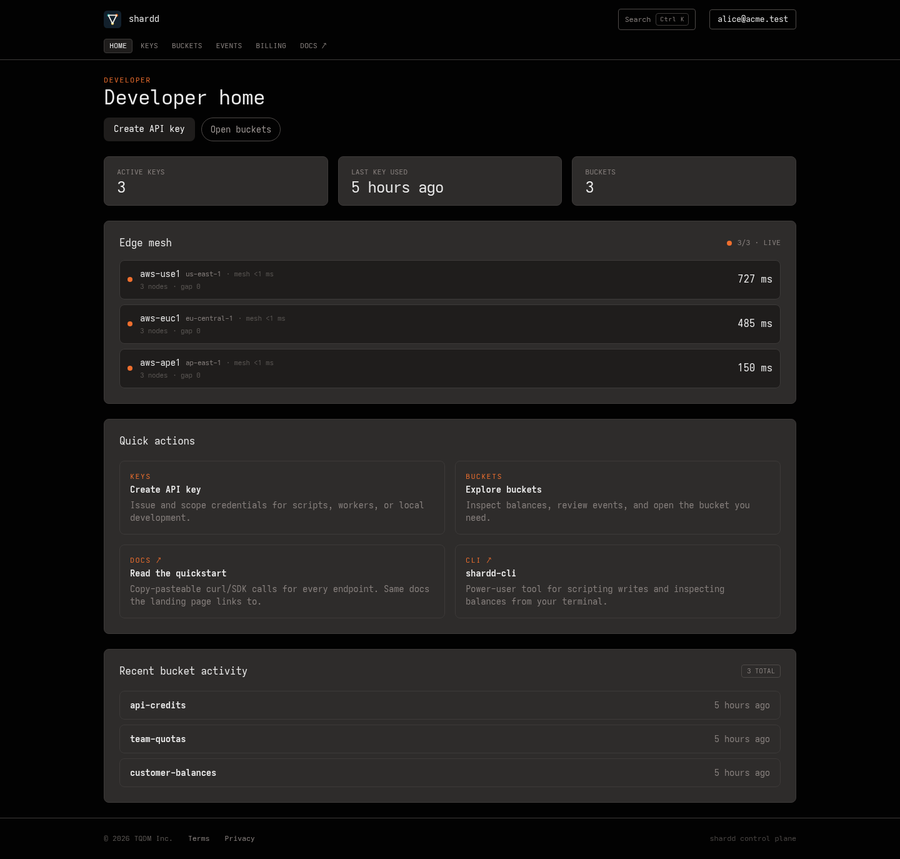Open the HOME tab
The image size is (900, 859).
pos(118,46)
